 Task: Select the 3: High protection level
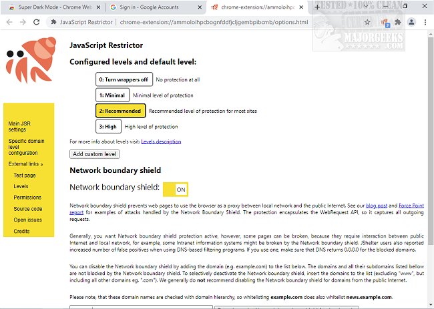109,126
